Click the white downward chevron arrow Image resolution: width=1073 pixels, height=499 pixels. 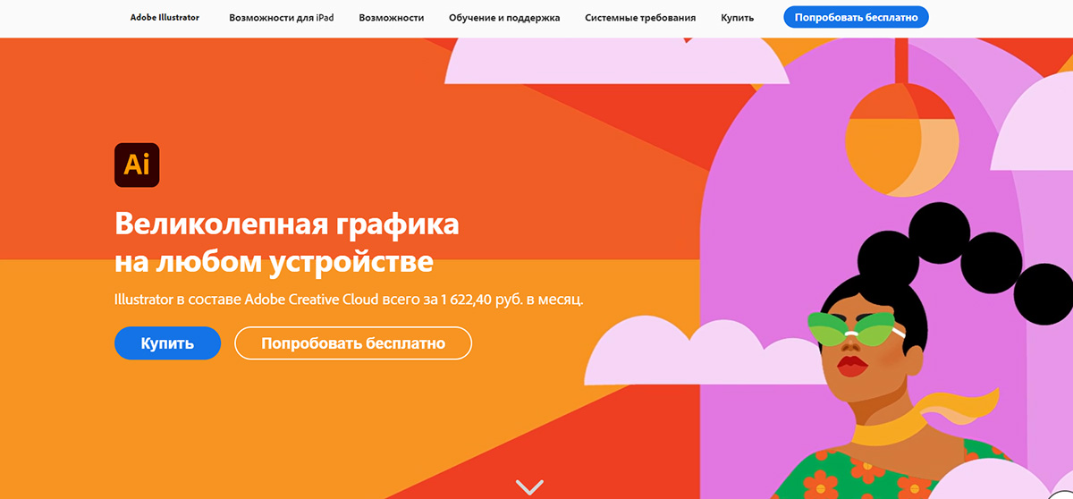529,487
